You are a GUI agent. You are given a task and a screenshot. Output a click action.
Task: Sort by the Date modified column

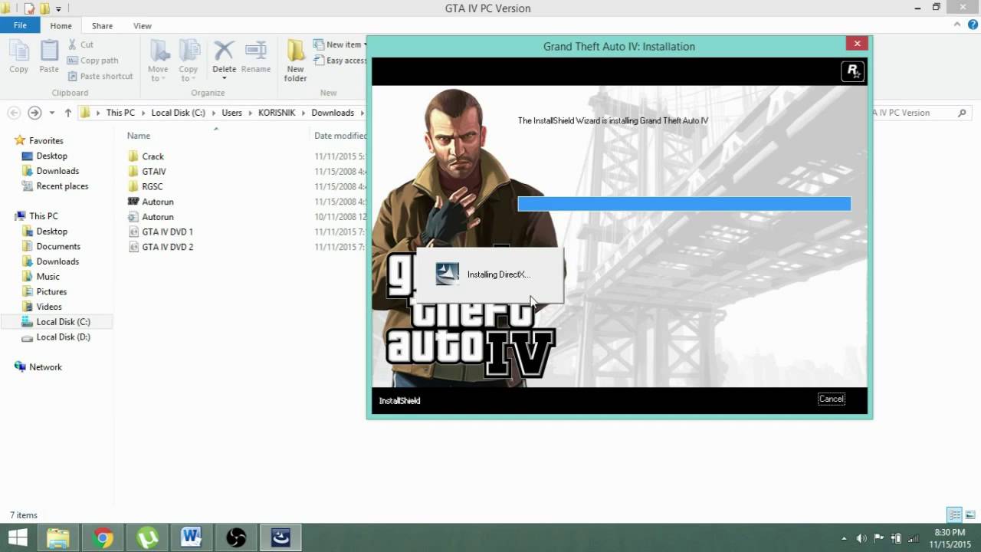[340, 136]
